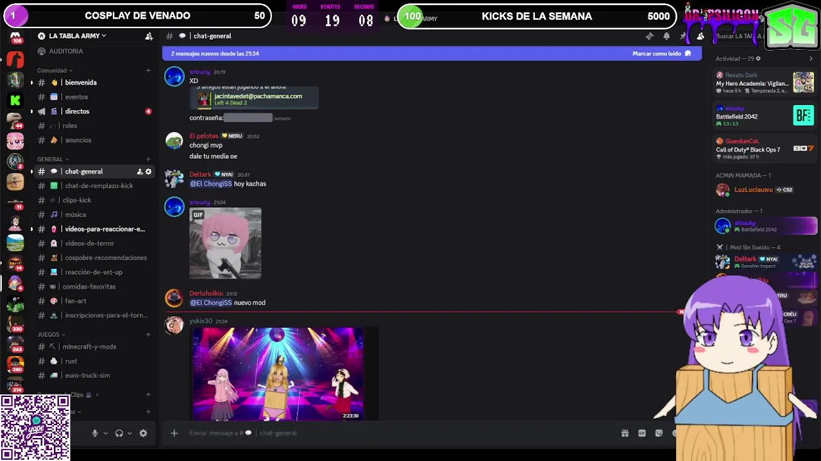Open activity settings gear next to Actividad

[758, 59]
